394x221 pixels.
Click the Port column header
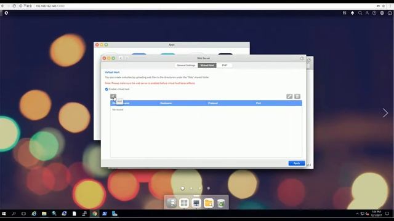[259, 103]
